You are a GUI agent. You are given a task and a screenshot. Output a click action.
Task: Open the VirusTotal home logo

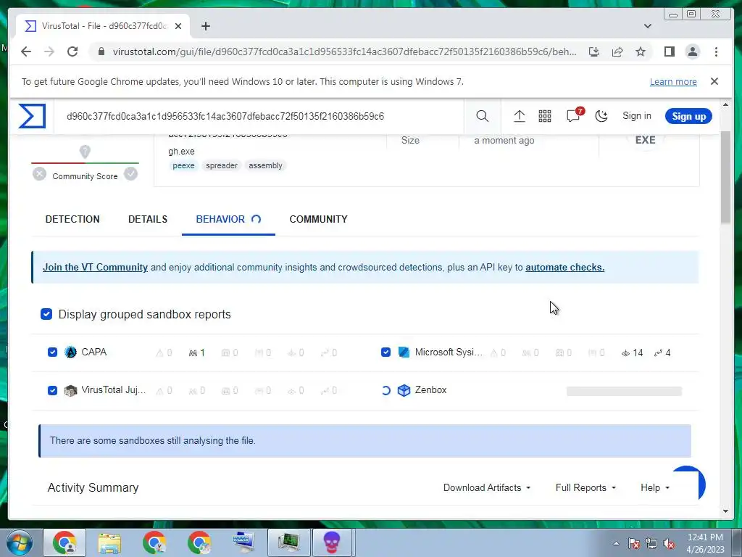point(32,116)
